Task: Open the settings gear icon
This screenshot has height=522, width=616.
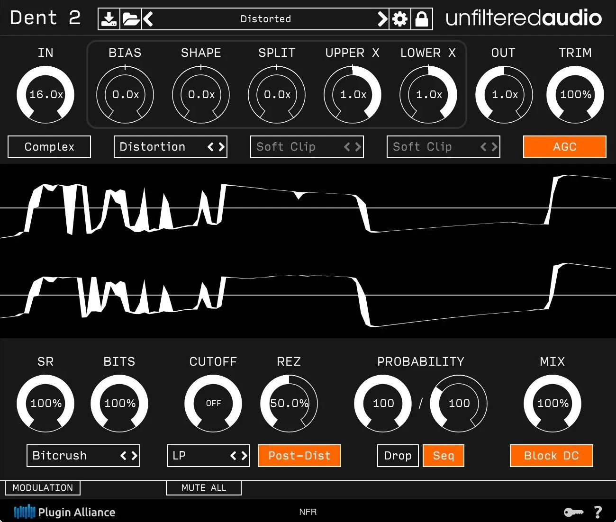Action: (400, 19)
